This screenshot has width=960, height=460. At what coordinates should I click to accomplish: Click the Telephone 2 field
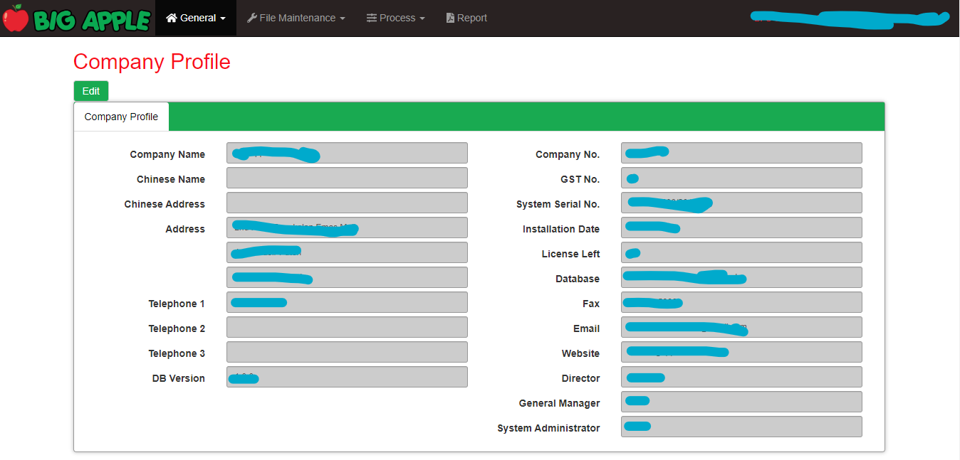click(347, 327)
